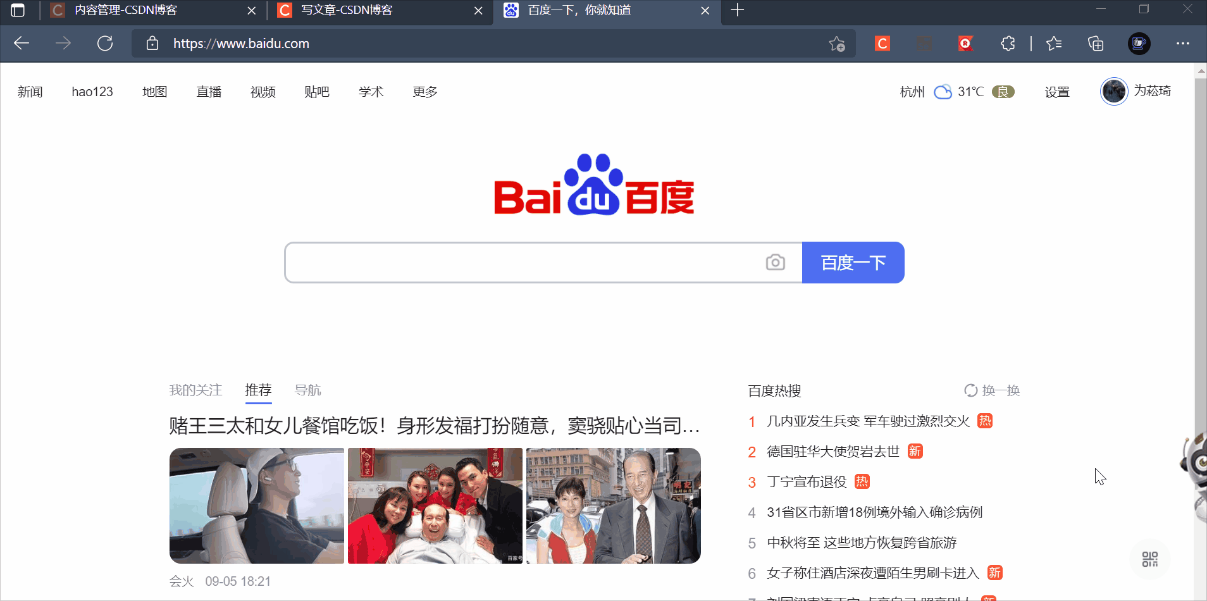The image size is (1207, 601).
Task: Click the 杭州 city weather label
Action: click(x=912, y=92)
